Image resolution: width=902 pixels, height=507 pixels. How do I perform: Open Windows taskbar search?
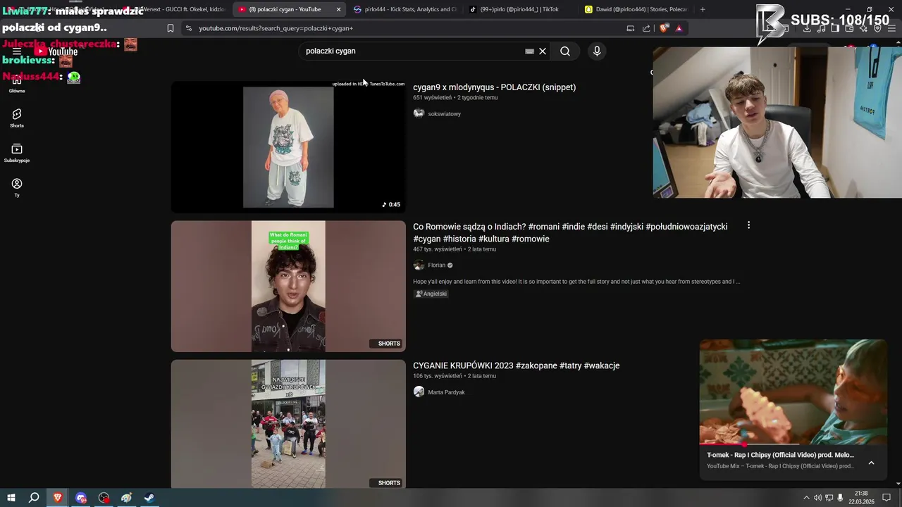(x=34, y=498)
